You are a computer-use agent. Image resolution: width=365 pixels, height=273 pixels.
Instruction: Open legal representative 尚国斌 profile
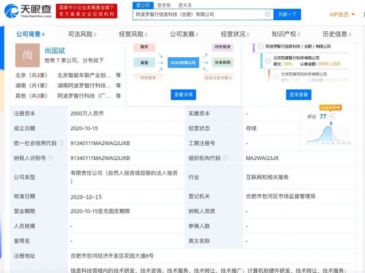coord(54,51)
